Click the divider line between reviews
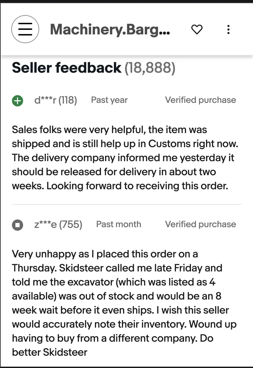 point(126,204)
